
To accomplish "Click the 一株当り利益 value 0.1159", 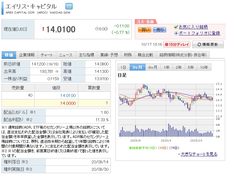I will [x=53, y=79].
